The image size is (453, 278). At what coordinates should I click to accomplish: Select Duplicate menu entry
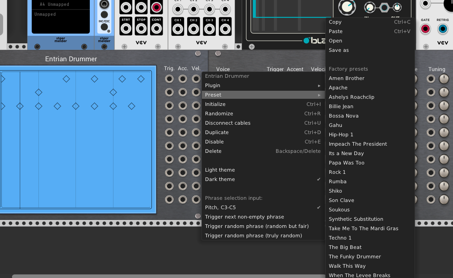tap(263, 132)
